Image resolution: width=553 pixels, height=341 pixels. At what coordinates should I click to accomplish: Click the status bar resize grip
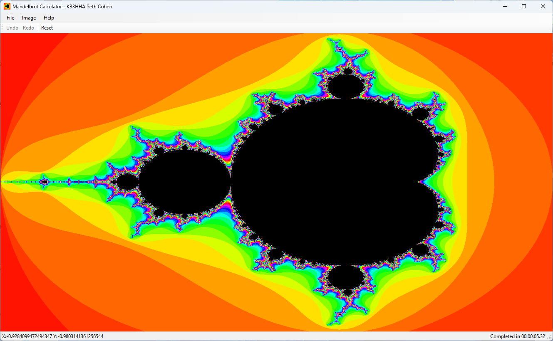549,337
